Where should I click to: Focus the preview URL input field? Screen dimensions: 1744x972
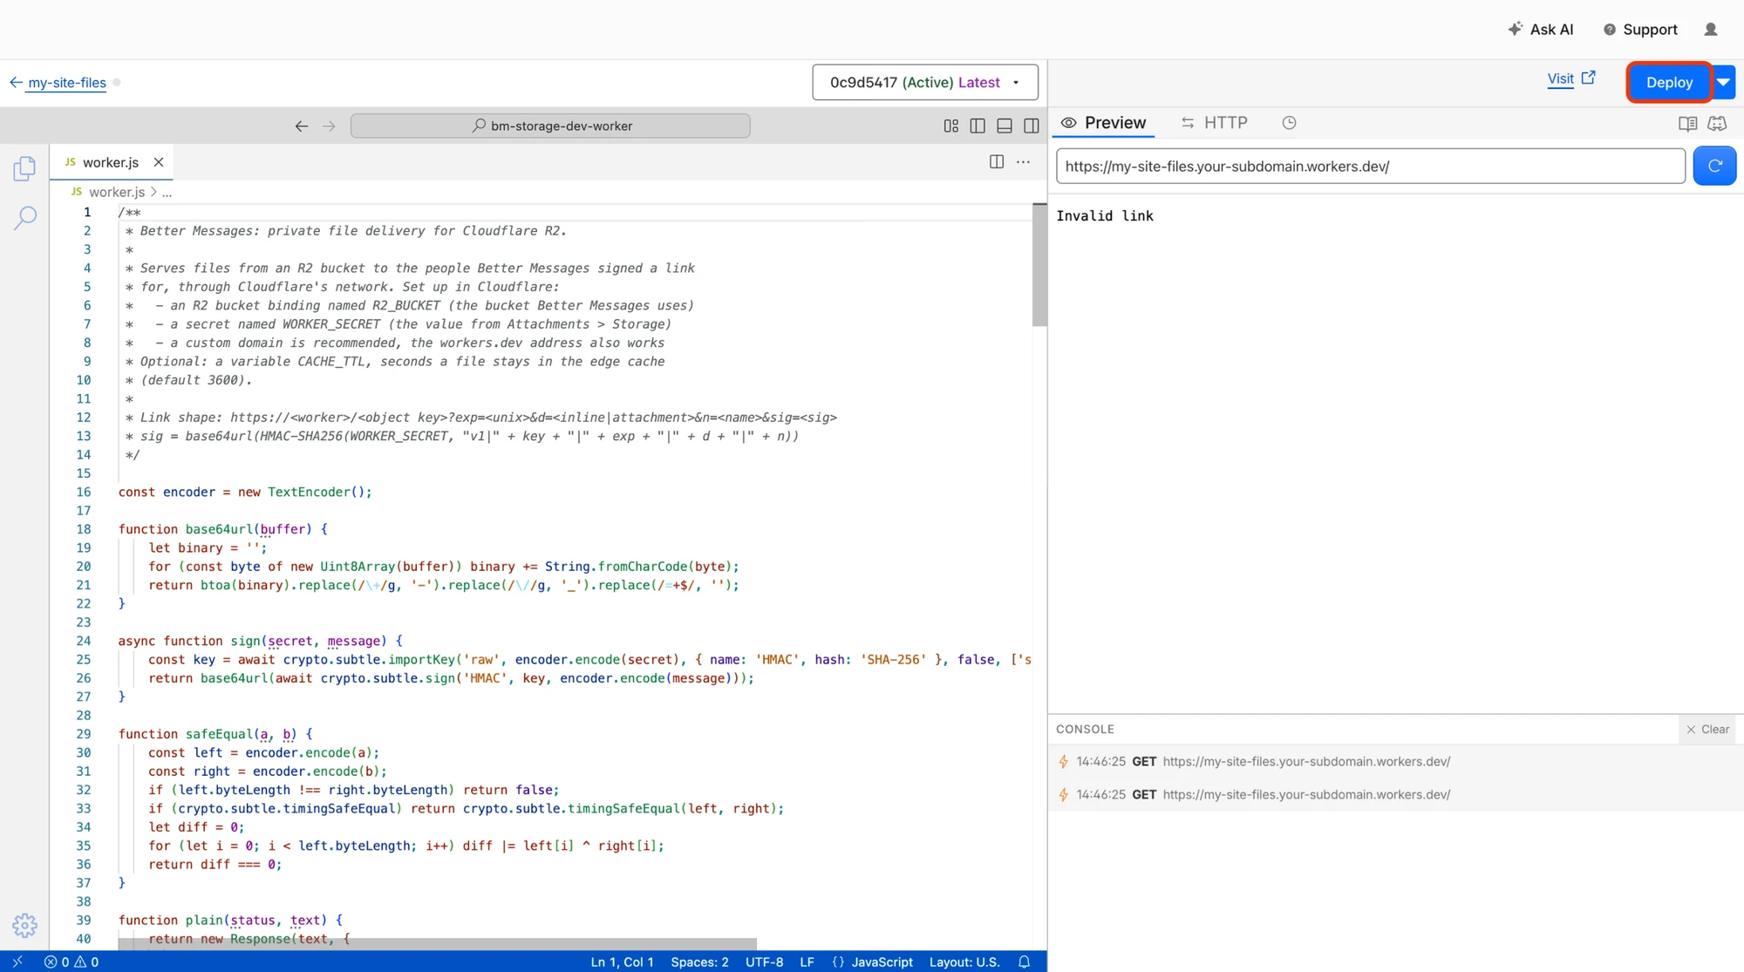[1371, 166]
